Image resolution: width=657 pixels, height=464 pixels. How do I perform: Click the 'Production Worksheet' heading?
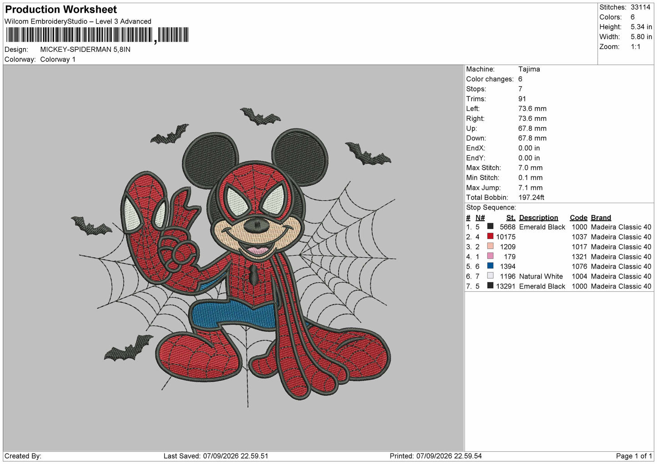click(x=61, y=10)
